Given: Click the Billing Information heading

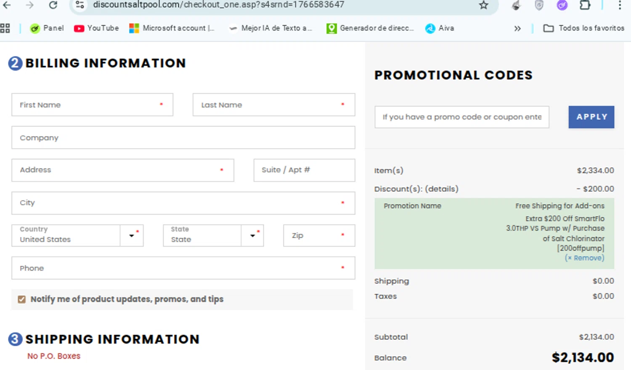Looking at the screenshot, I should (106, 63).
